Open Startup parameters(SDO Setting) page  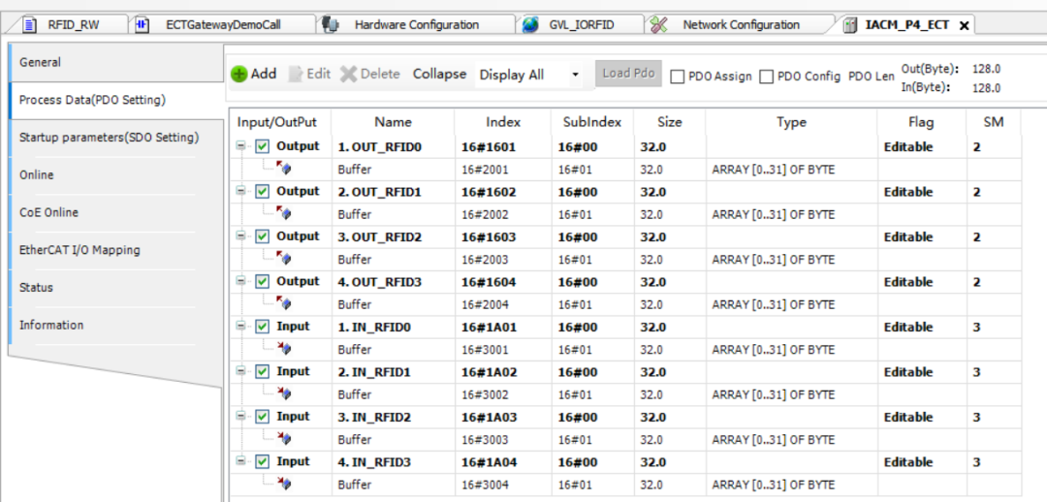(x=109, y=138)
